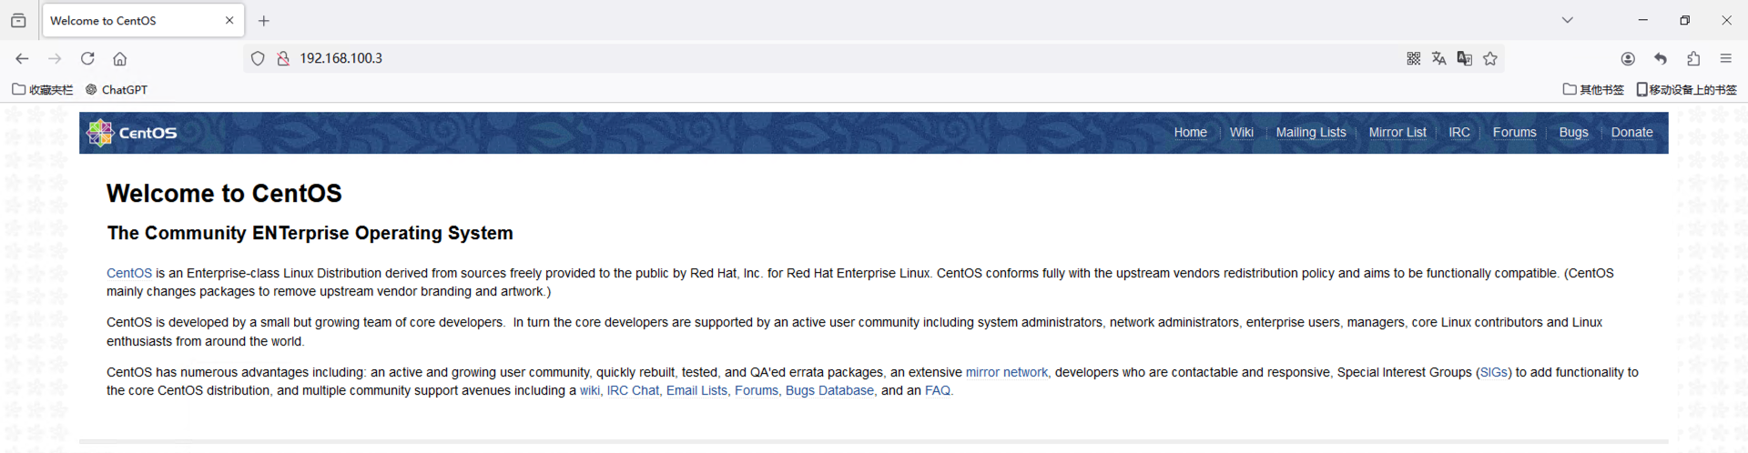Reload the current page
Screen dimensions: 1748x453
pyautogui.click(x=87, y=58)
